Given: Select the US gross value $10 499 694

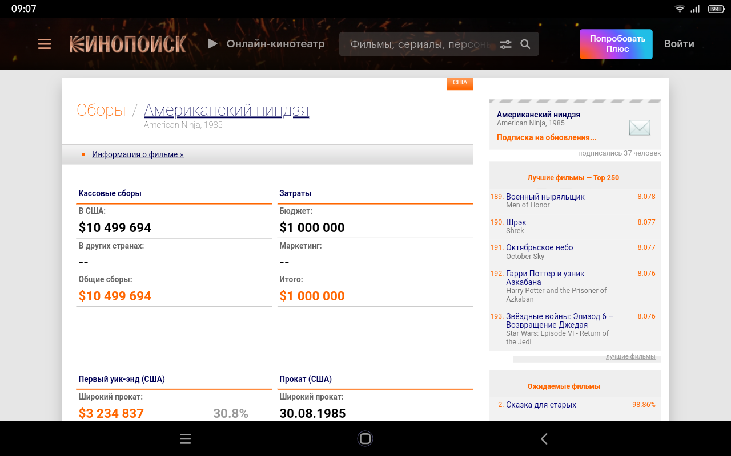Looking at the screenshot, I should click(x=115, y=227).
